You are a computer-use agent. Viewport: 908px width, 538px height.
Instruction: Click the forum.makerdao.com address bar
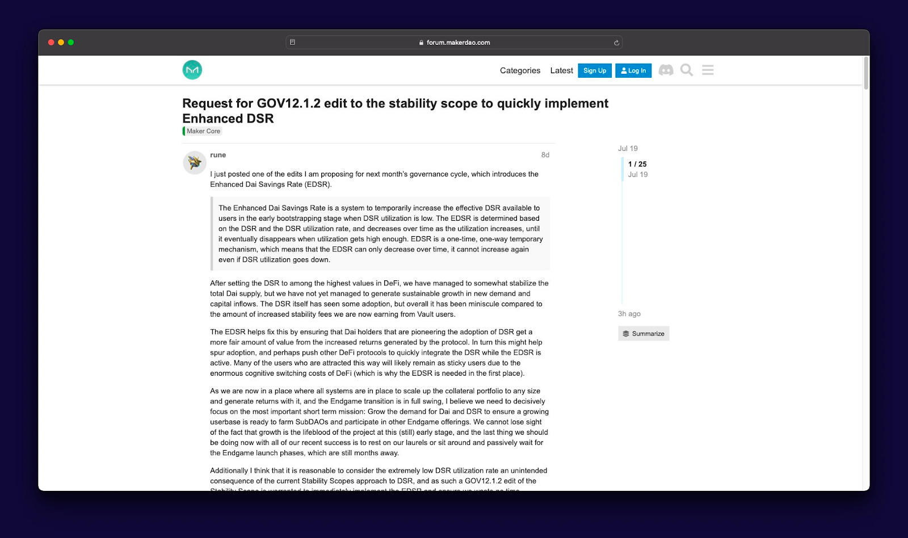click(454, 43)
